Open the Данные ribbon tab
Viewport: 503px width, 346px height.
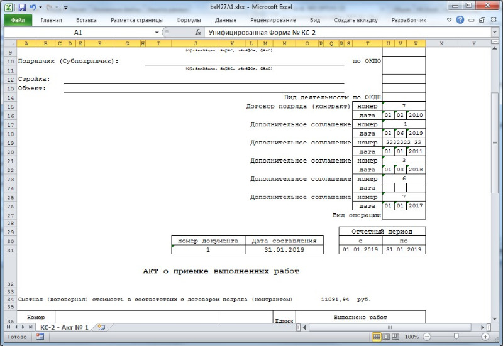click(x=226, y=20)
